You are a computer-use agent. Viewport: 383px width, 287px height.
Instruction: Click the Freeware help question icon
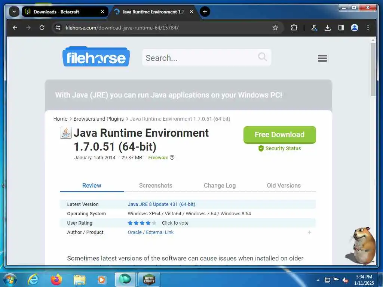coord(172,157)
